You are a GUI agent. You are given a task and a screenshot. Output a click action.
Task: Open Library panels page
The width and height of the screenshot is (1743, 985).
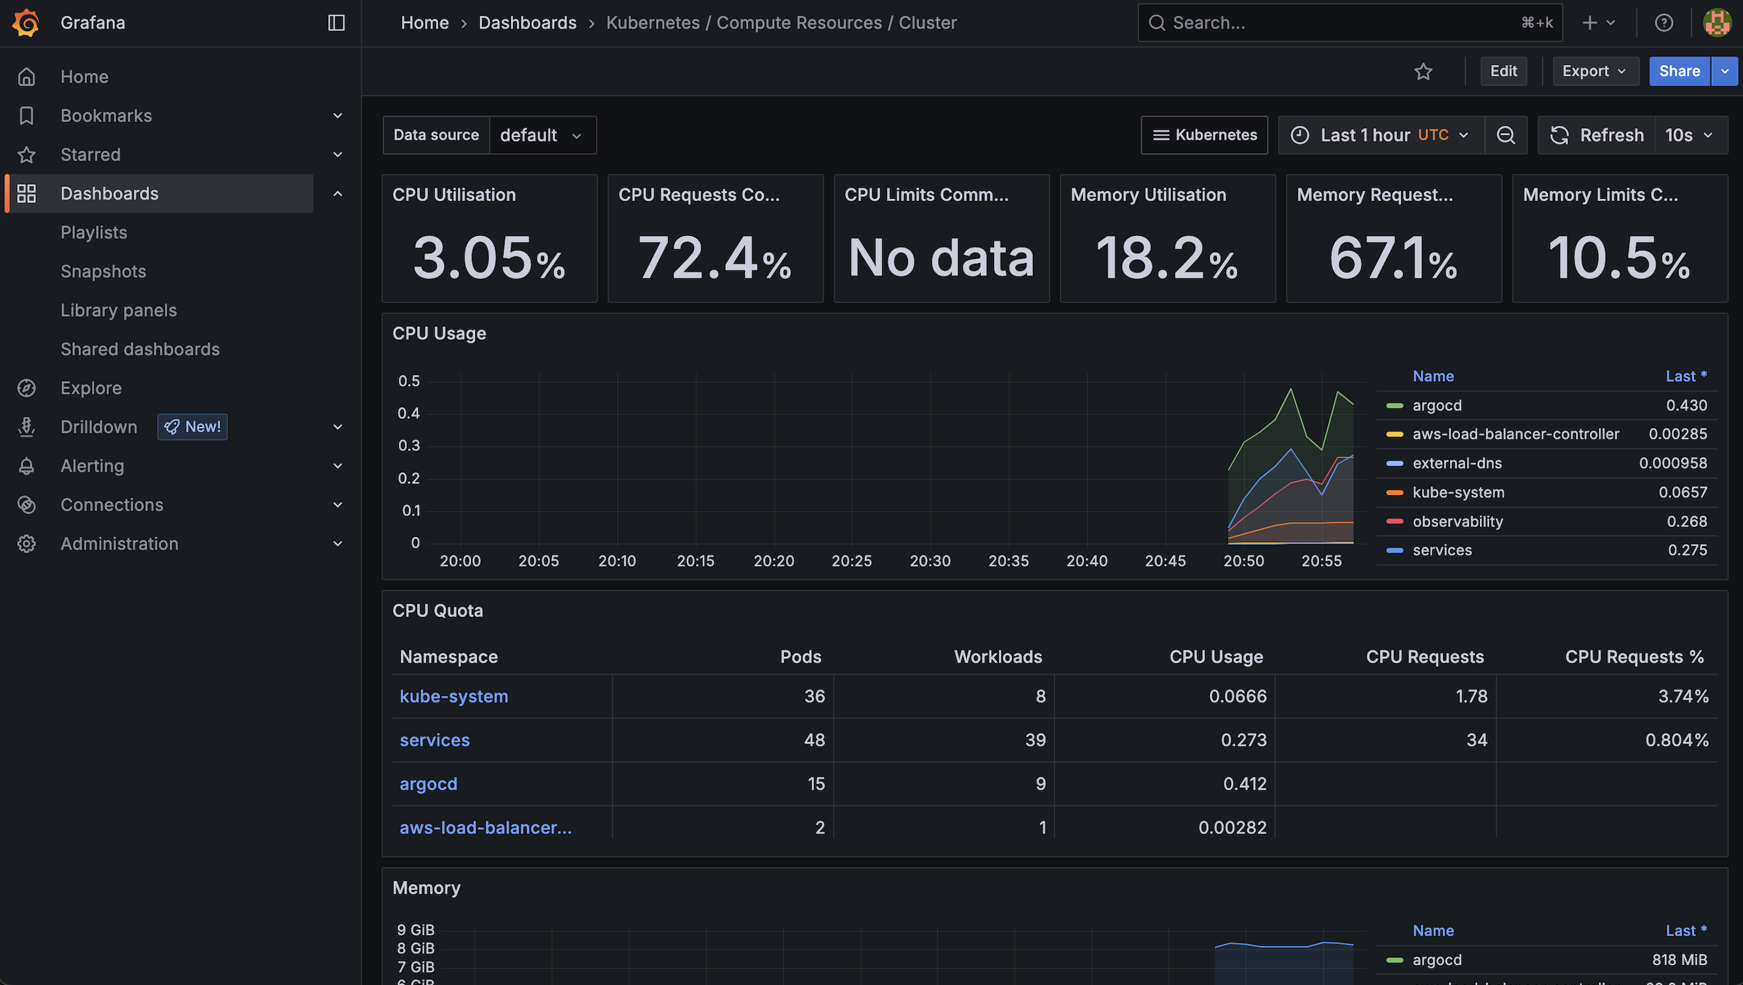[119, 310]
